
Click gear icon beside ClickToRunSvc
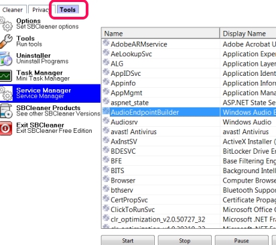point(106,208)
